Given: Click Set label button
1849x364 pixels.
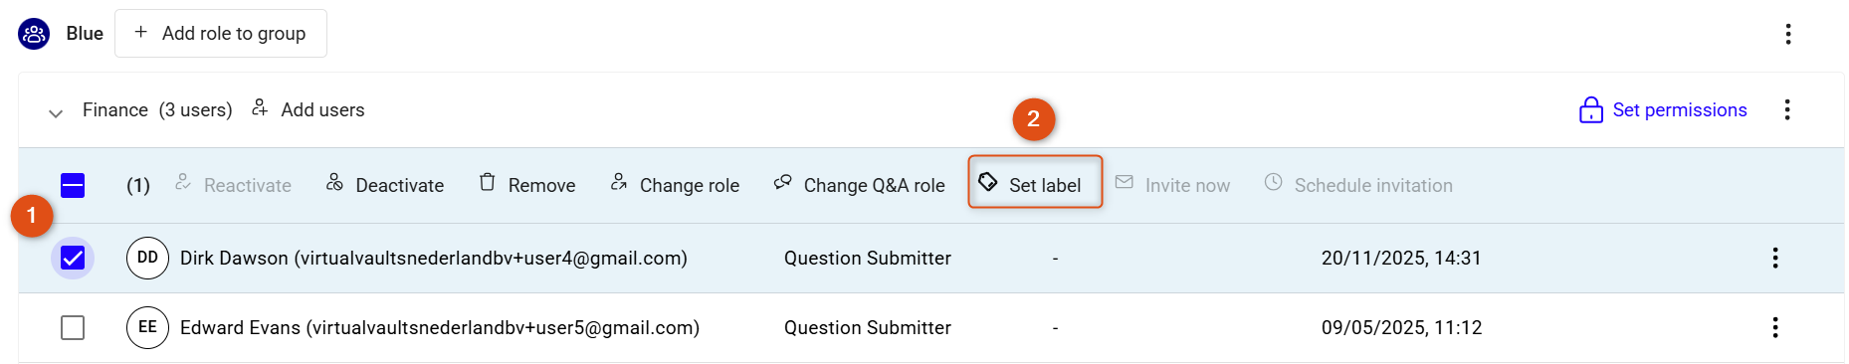Looking at the screenshot, I should [x=1035, y=182].
